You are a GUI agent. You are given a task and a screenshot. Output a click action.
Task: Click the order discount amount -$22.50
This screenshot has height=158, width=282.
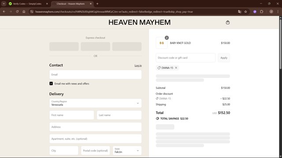tap(225, 98)
